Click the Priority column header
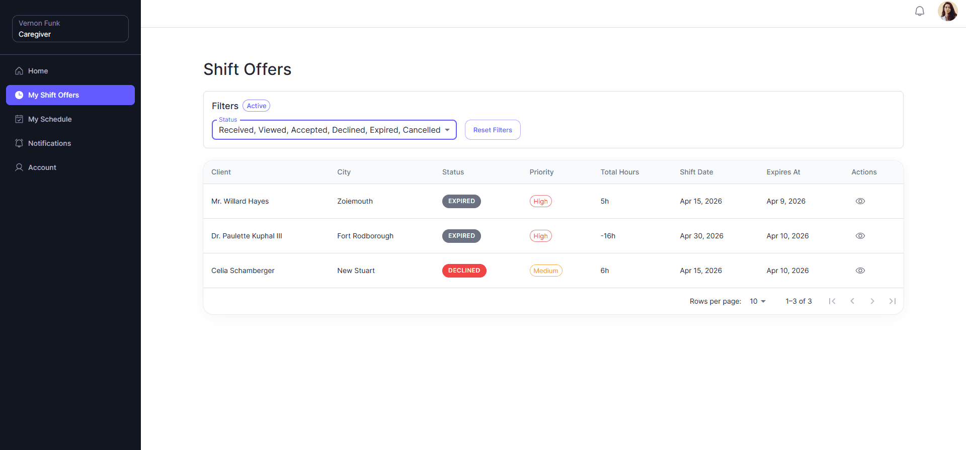The width and height of the screenshot is (966, 450). [x=541, y=172]
